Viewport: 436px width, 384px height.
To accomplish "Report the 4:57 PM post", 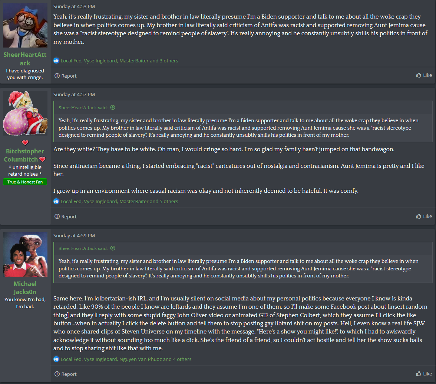I will click(x=65, y=217).
